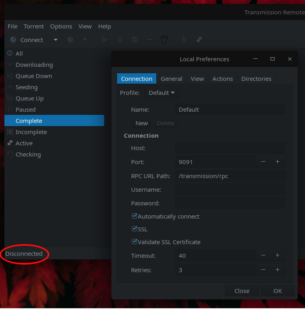Select the All filter icon
Image resolution: width=305 pixels, height=309 pixels.
coord(10,53)
